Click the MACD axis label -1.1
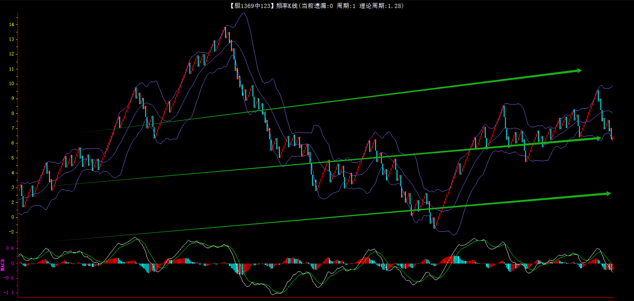634x301 pixels. coord(9,293)
